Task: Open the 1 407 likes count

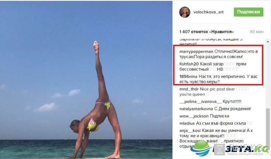Action: click(x=207, y=32)
